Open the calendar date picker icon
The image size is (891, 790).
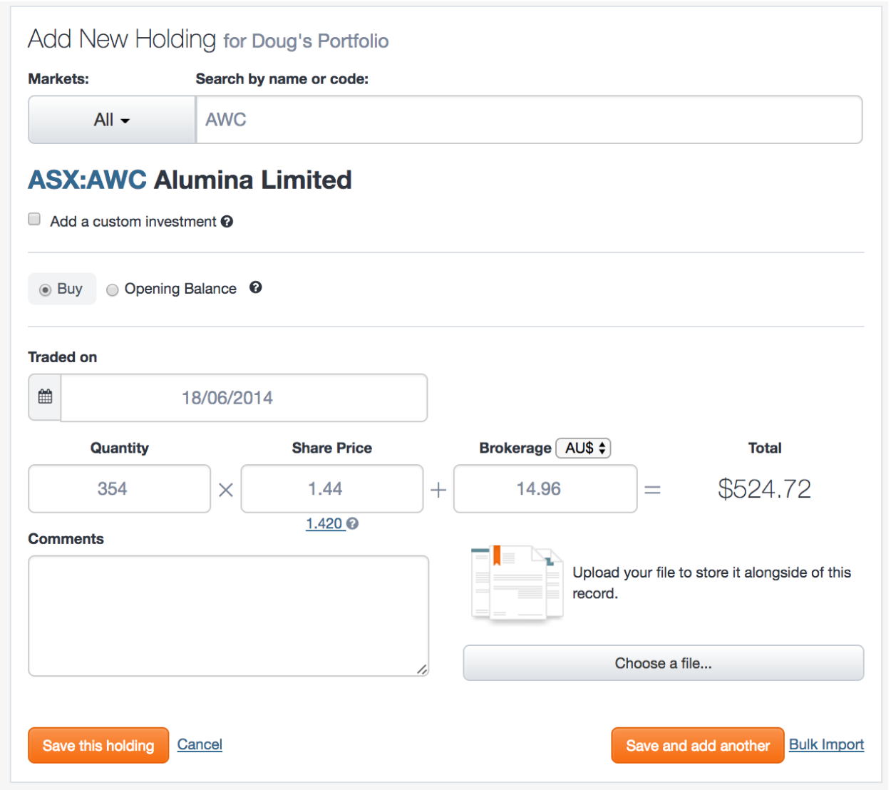point(44,397)
